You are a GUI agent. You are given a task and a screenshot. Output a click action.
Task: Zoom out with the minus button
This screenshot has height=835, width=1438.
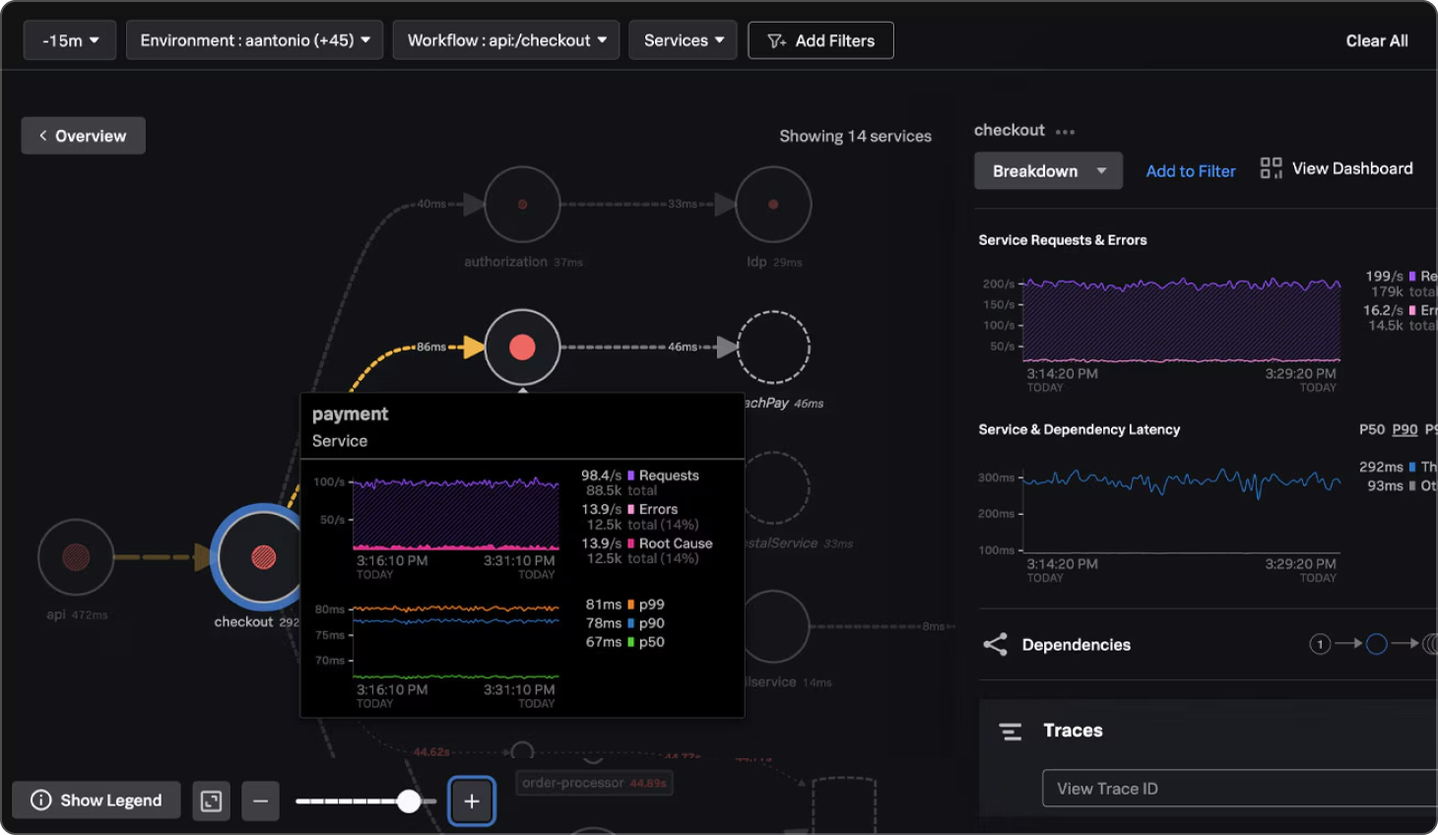260,801
